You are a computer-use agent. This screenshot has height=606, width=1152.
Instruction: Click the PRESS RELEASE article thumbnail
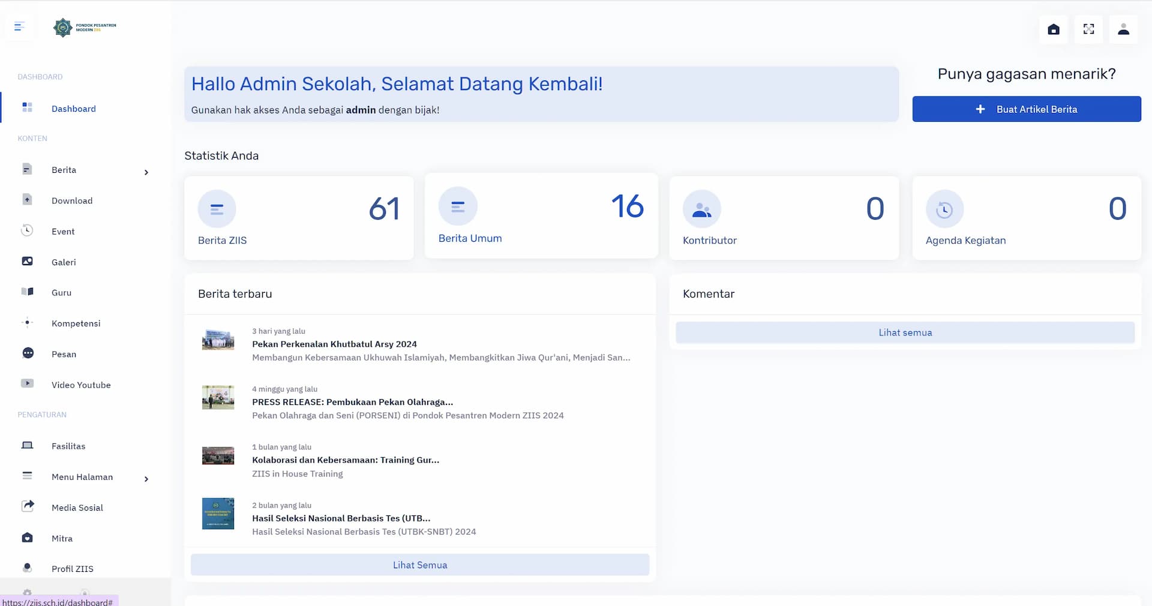(x=218, y=397)
